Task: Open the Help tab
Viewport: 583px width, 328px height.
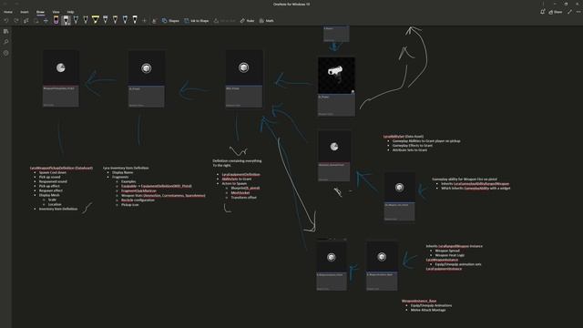Action: click(x=70, y=12)
